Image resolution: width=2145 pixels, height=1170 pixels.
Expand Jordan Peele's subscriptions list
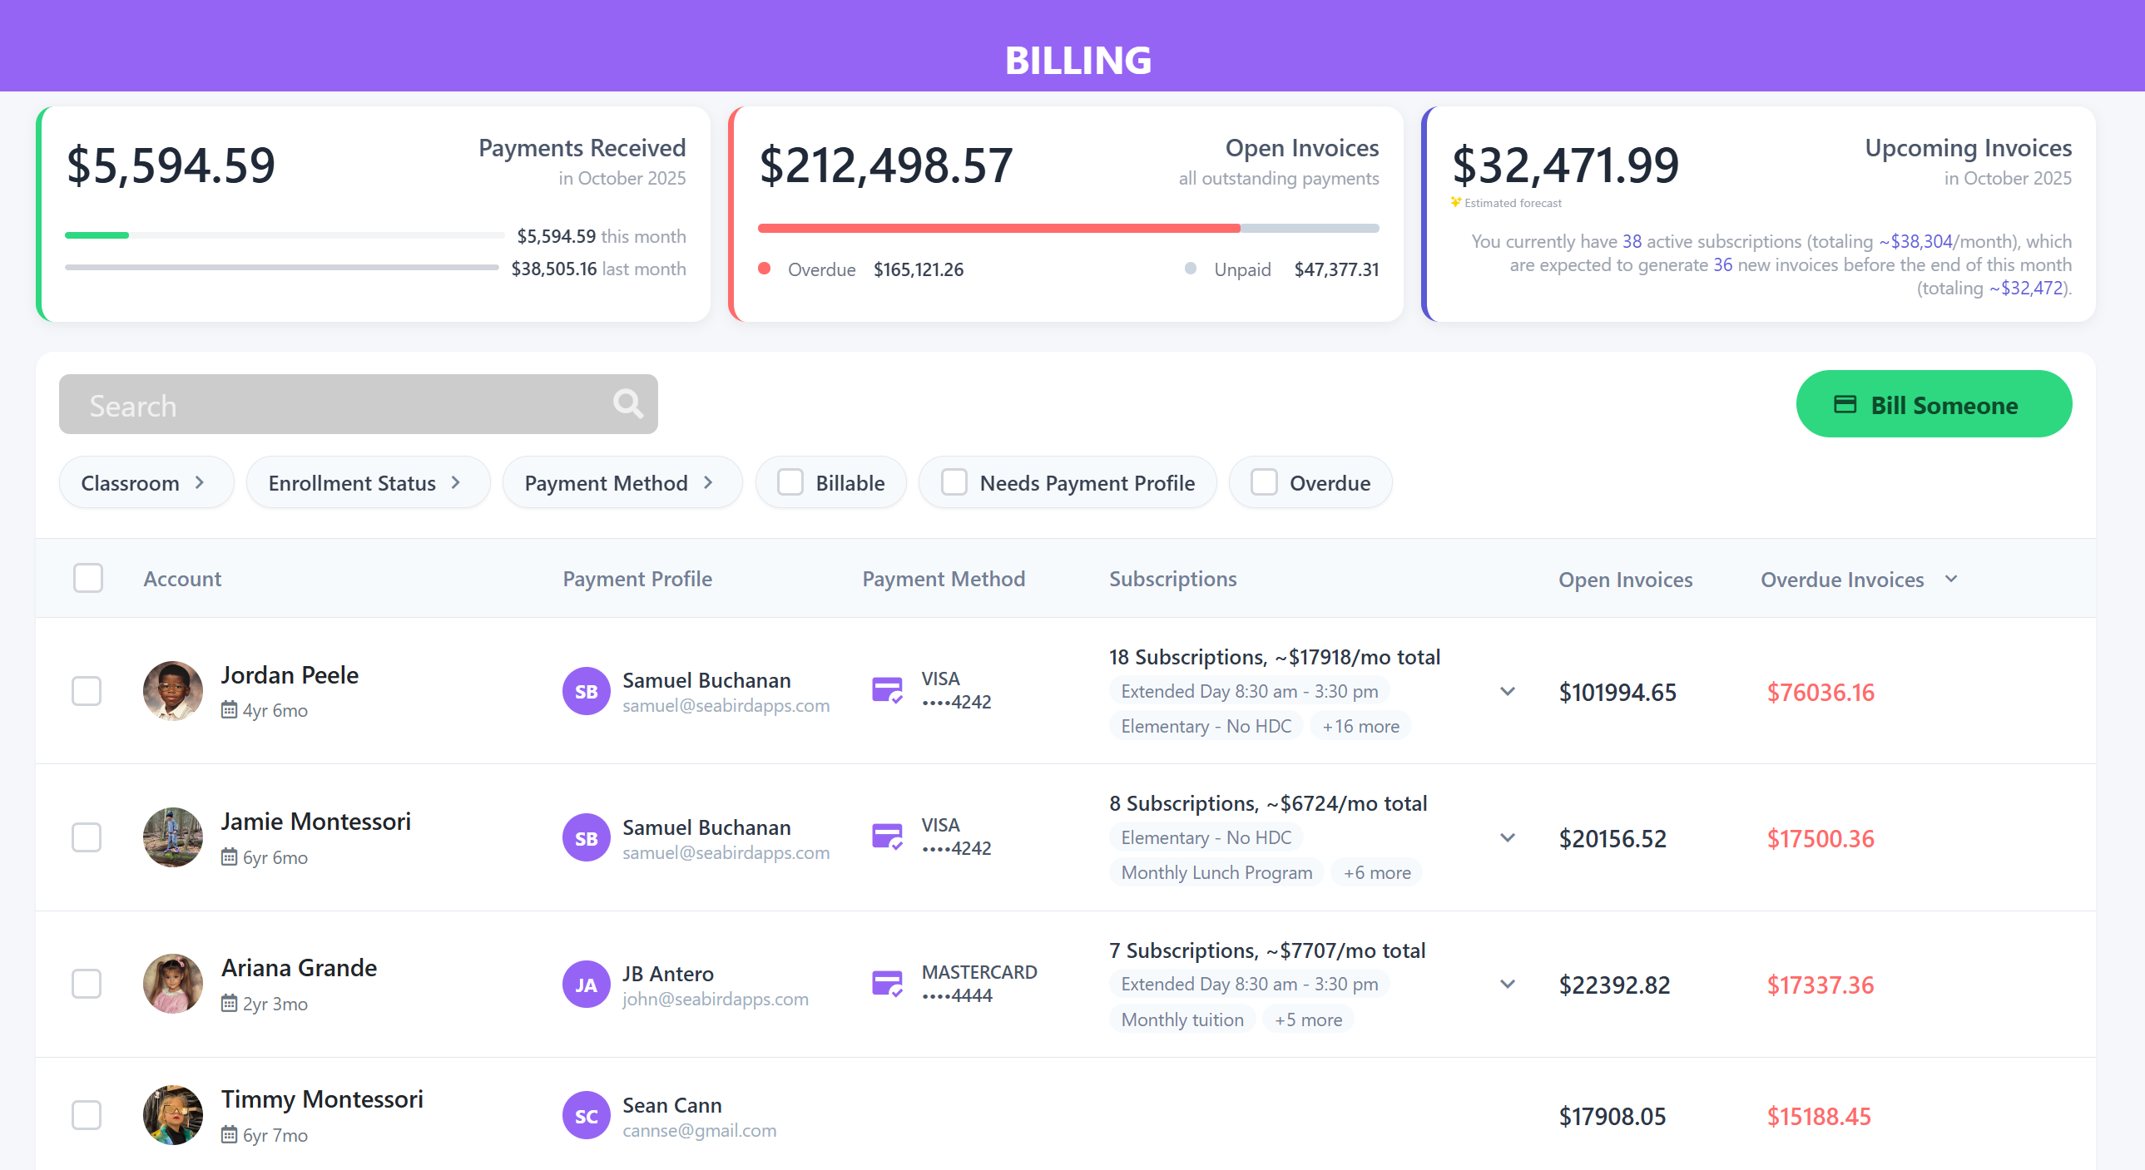click(x=1507, y=691)
